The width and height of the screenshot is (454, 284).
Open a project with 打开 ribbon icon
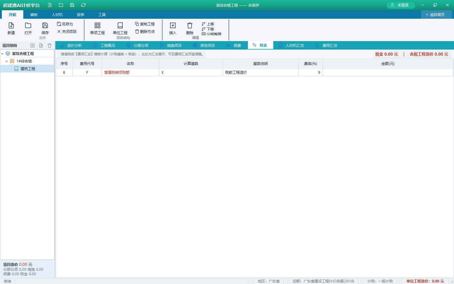pos(28,28)
